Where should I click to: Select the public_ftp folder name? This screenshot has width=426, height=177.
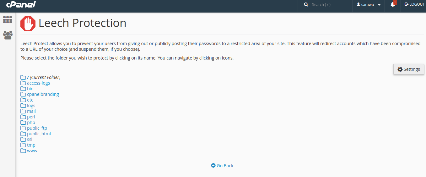click(x=37, y=128)
